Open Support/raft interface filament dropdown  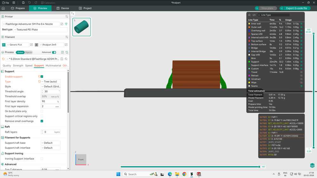[50, 148]
